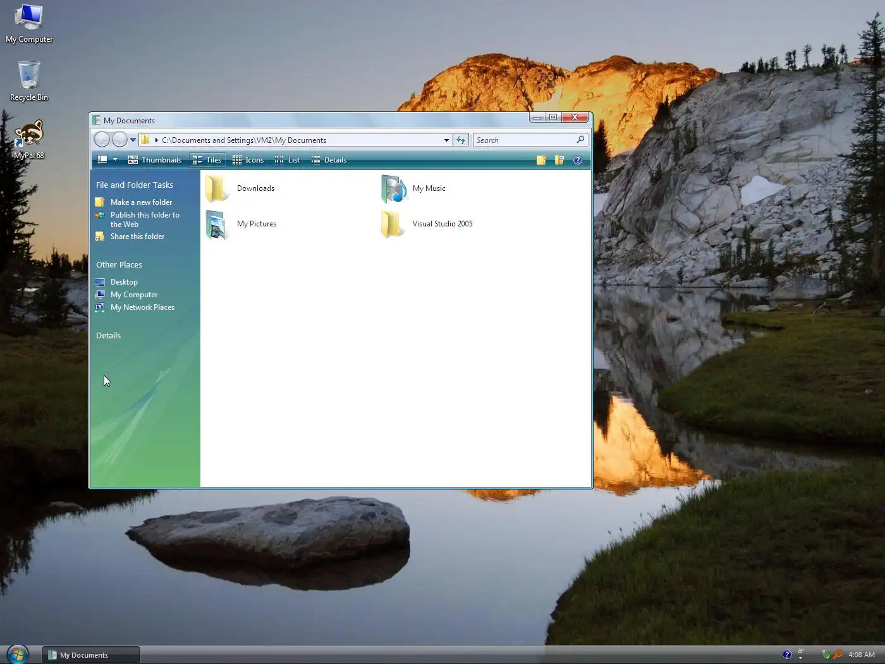885x664 pixels.
Task: Open the taskbar toolbar dropdown arrow in tray
Action: pyautogui.click(x=800, y=658)
